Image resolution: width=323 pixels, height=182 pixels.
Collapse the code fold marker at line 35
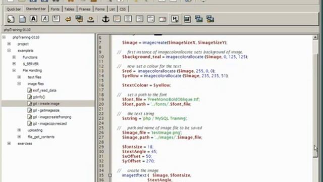pyautogui.click(x=110, y=175)
